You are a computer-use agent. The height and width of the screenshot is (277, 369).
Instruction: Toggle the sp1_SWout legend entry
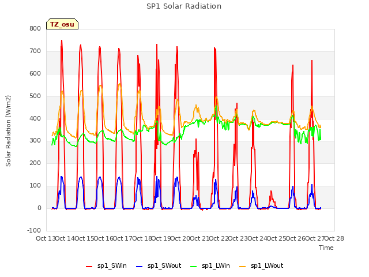pos(159,265)
